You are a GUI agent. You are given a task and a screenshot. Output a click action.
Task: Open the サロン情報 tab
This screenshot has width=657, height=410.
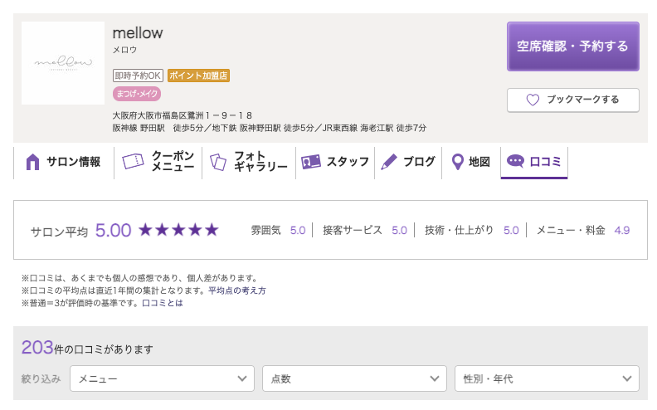64,163
